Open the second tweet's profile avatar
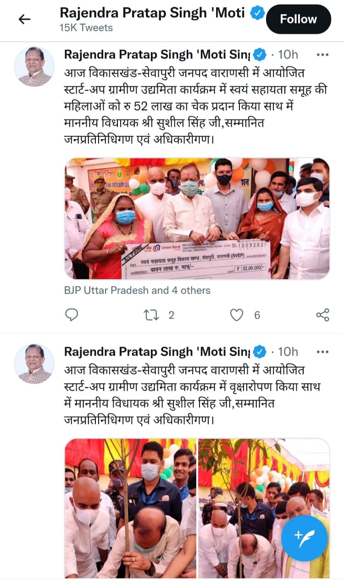 click(x=34, y=363)
